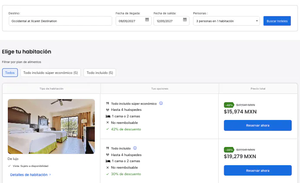Click the Elige tu habitación heading
Screen dimensions: 300x183
point(27,52)
